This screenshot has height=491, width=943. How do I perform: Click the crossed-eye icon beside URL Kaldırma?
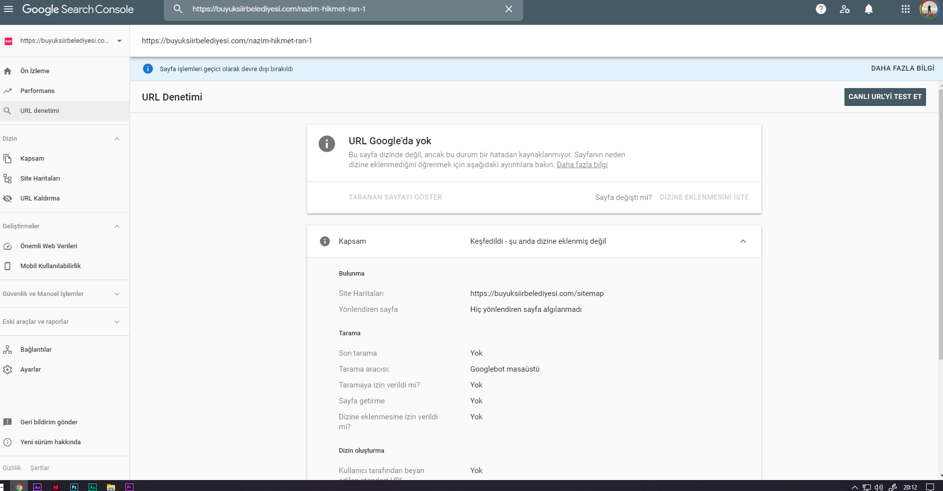(7, 198)
